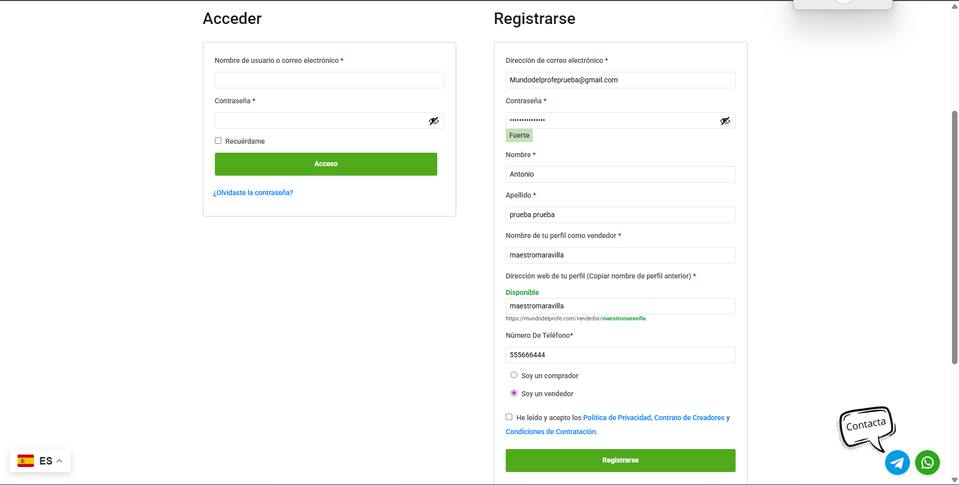Accept the privacy policy checkbox
Viewport: 959px width, 485px height.
(x=509, y=417)
